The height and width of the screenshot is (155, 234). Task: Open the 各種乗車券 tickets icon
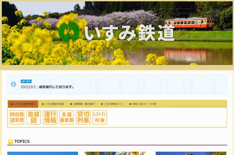click(67, 117)
